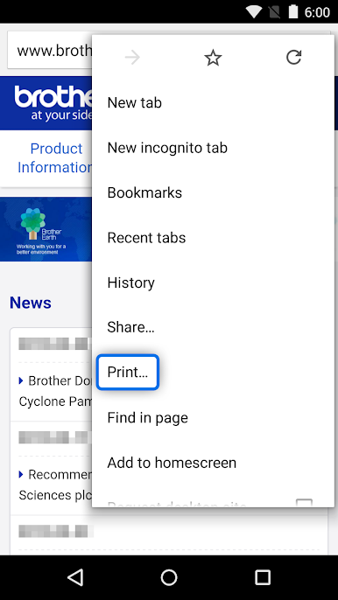Tap the www.broth address bar field
Screen dimensions: 338x600
[x=50, y=51]
